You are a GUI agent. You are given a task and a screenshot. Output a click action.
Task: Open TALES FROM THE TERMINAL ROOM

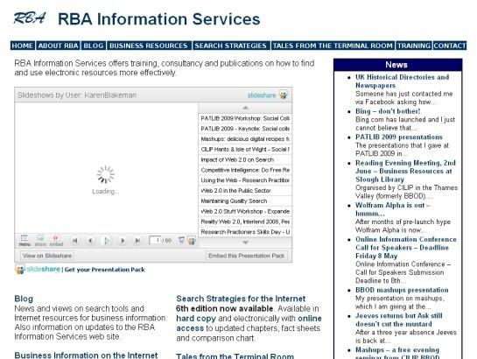[333, 46]
